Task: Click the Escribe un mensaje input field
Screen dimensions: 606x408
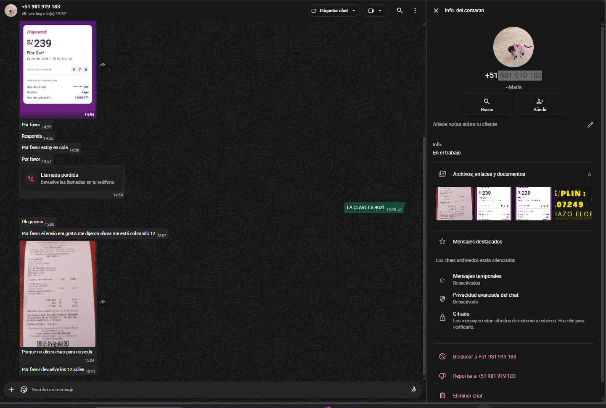Action: 210,390
